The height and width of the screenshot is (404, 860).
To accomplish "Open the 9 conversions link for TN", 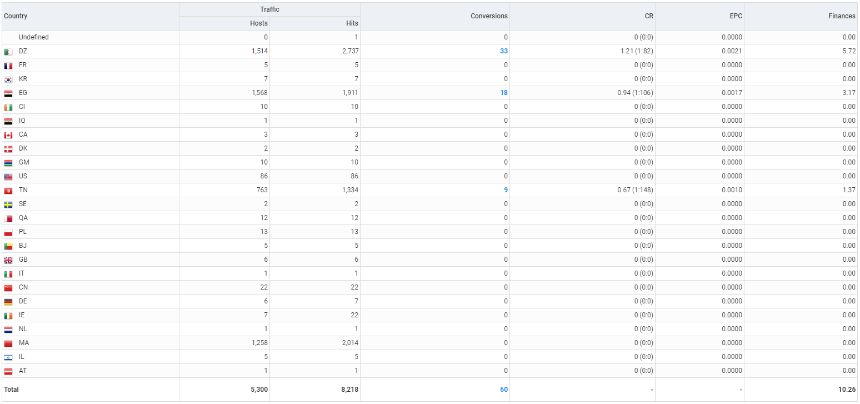I will pyautogui.click(x=505, y=190).
